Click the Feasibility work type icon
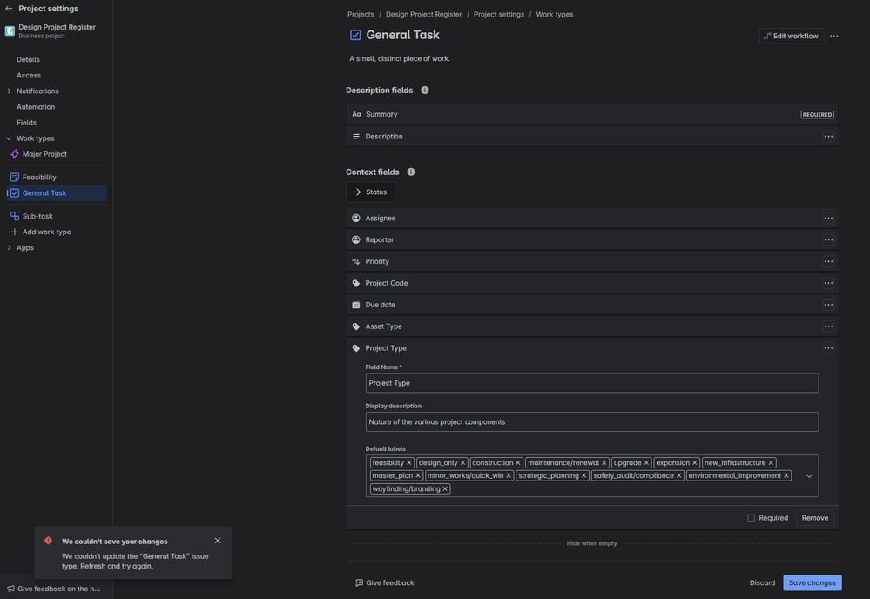870x599 pixels. [15, 178]
